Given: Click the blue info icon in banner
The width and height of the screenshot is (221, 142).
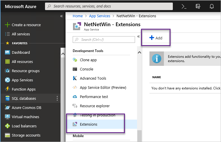Looking at the screenshot, I should [157, 59].
